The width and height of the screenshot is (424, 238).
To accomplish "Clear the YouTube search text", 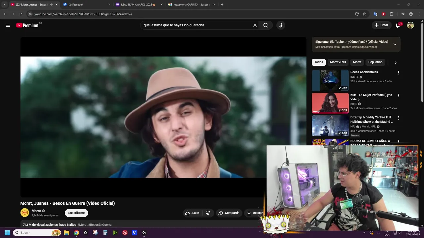I will (x=255, y=25).
